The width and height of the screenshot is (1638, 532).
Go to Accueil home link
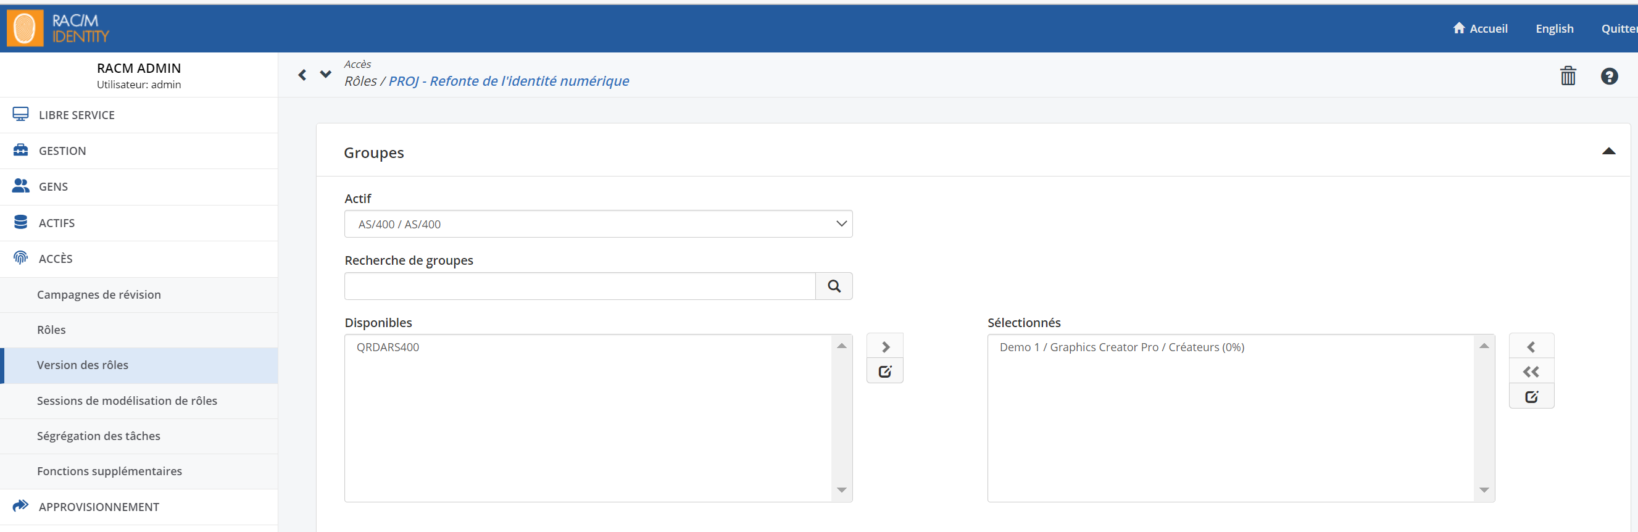pyautogui.click(x=1480, y=28)
